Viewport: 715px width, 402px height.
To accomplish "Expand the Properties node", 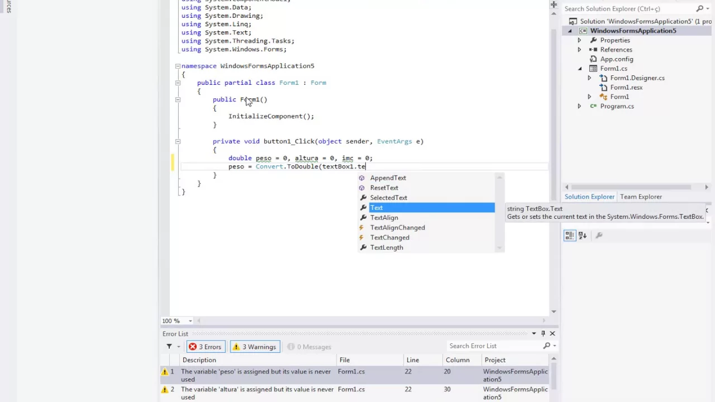I will point(579,40).
